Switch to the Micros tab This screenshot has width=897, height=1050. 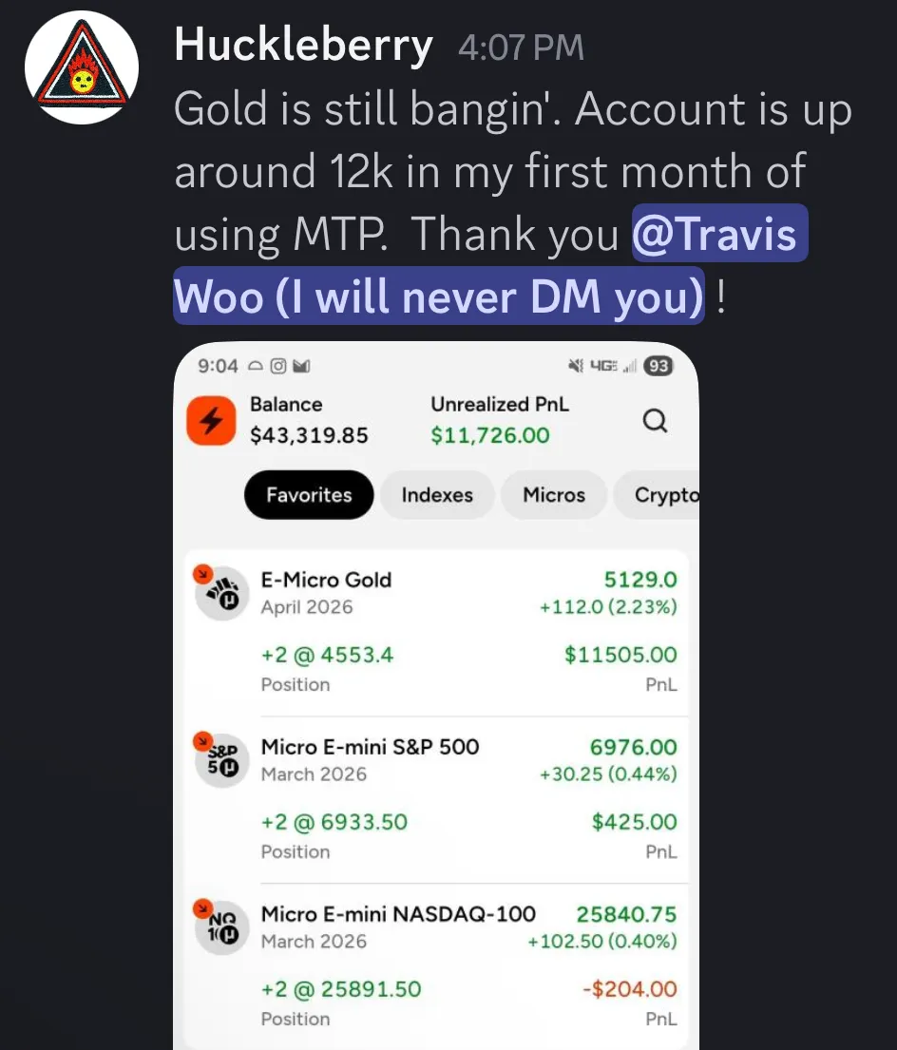(554, 495)
